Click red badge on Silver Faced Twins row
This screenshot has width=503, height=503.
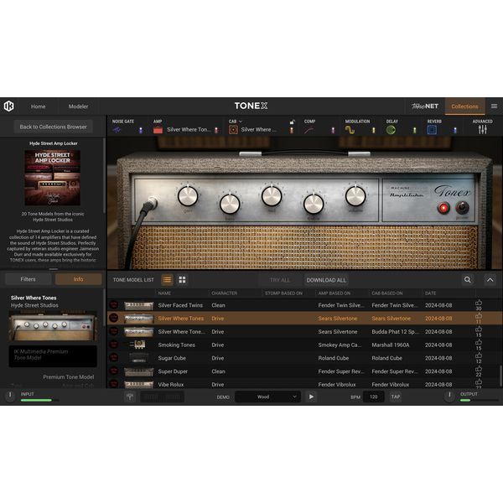tap(113, 305)
